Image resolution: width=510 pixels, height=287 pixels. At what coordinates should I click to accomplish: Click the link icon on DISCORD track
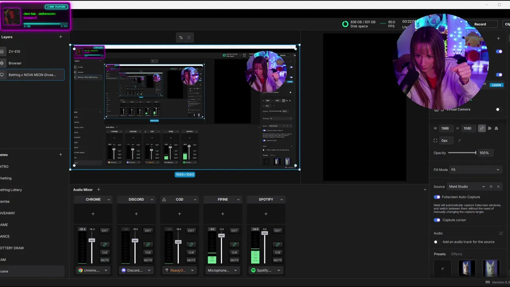pos(148,244)
